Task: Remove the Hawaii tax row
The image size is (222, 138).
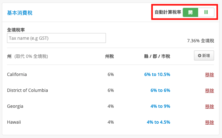Action: pyautogui.click(x=209, y=122)
